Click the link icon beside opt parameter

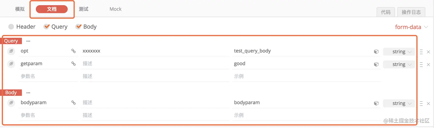click(73, 51)
